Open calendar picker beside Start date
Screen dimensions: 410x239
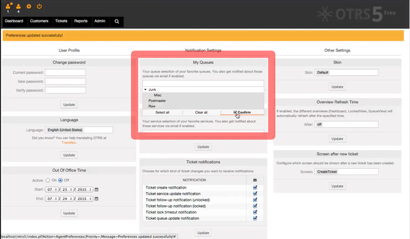pyautogui.click(x=97, y=190)
